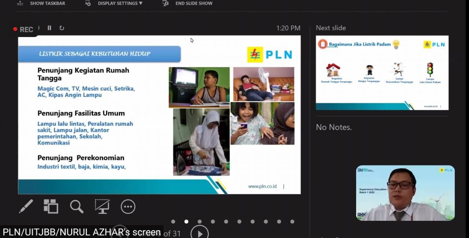Restart the presentation timer

coord(62,28)
